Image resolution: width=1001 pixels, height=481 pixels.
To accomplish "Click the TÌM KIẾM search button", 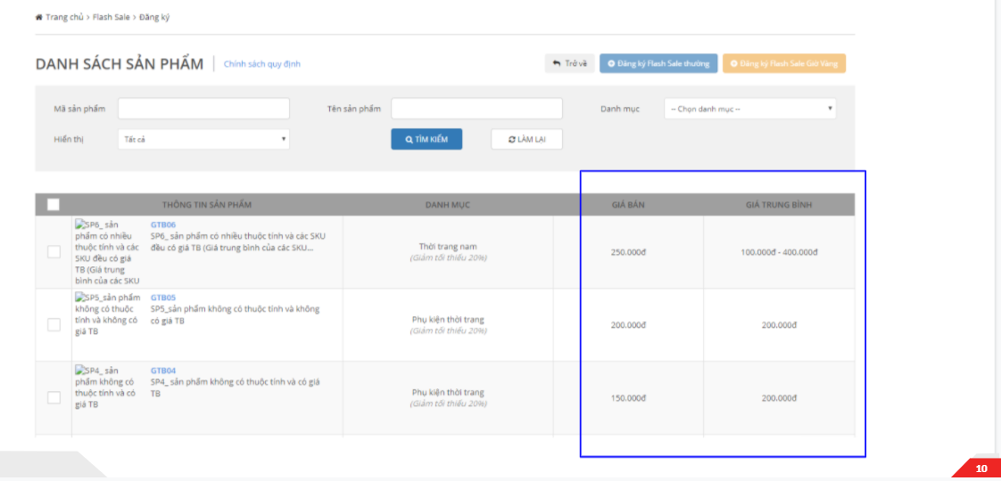I will [x=426, y=139].
